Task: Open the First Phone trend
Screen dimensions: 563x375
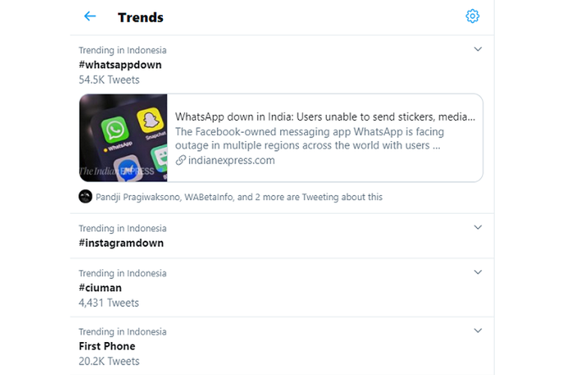Action: coord(107,346)
